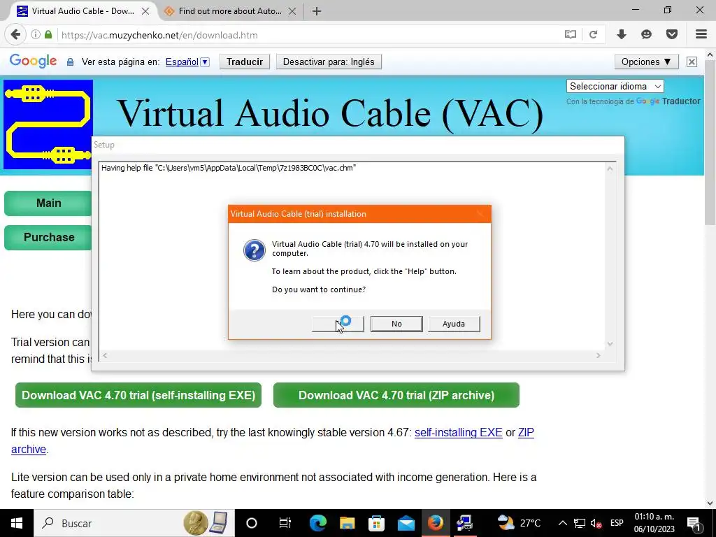Reload the page with refresh icon
Viewport: 716px width, 537px height.
tap(593, 35)
